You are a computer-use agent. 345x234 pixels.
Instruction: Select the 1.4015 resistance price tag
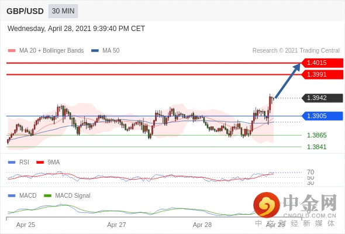322,63
